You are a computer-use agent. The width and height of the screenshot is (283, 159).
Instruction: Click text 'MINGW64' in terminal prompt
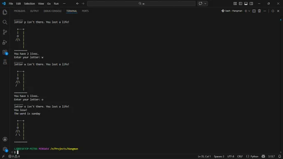(x=44, y=149)
